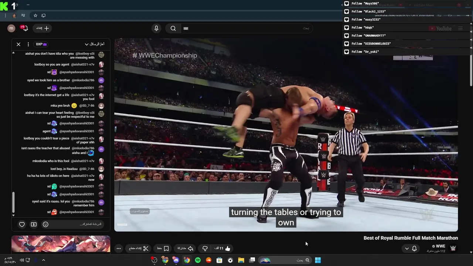Close the live chat panel
The width and height of the screenshot is (473, 266).
18,44
